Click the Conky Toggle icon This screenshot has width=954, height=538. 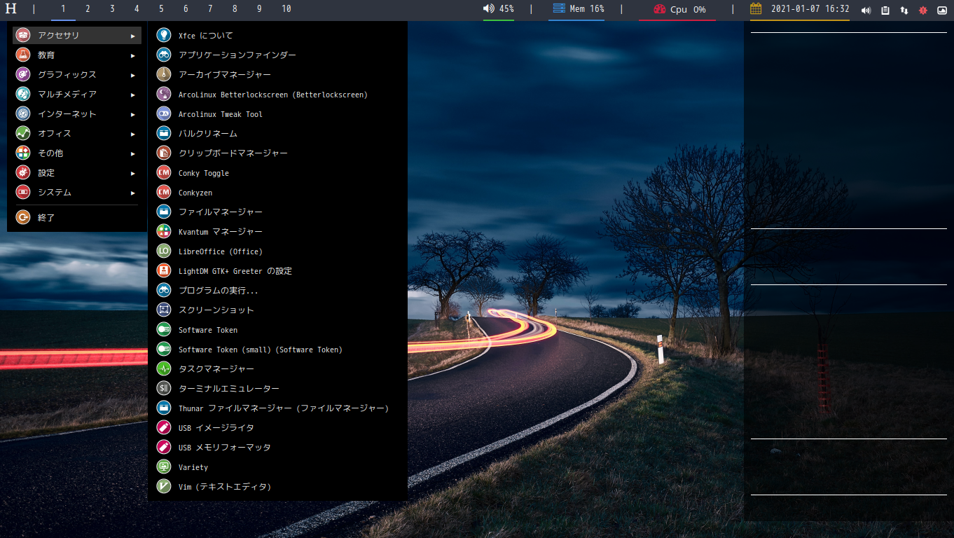(x=163, y=172)
